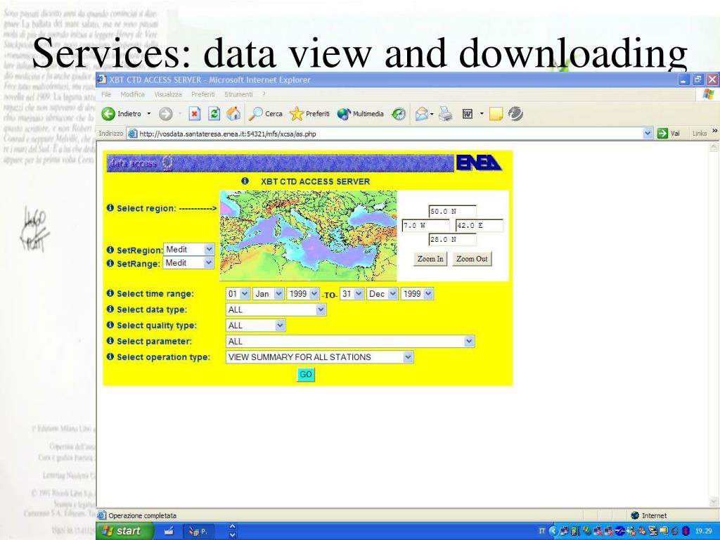This screenshot has height=540, width=720.
Task: Open the Windows start button
Action: (x=122, y=532)
